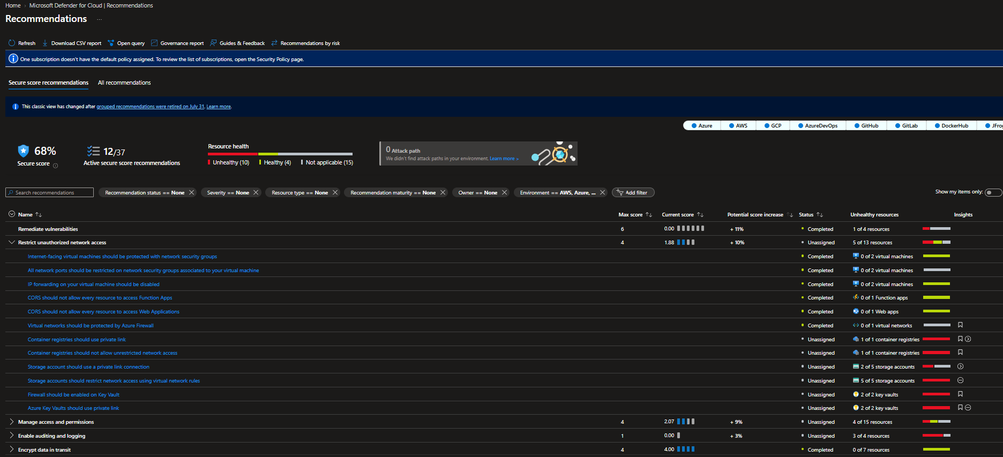1003x457 pixels.
Task: Open query from toolbar
Action: coord(126,43)
